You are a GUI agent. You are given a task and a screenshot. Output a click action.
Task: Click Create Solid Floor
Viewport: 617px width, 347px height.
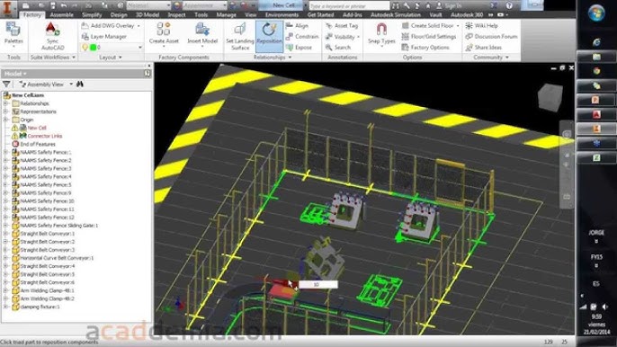[x=430, y=25]
